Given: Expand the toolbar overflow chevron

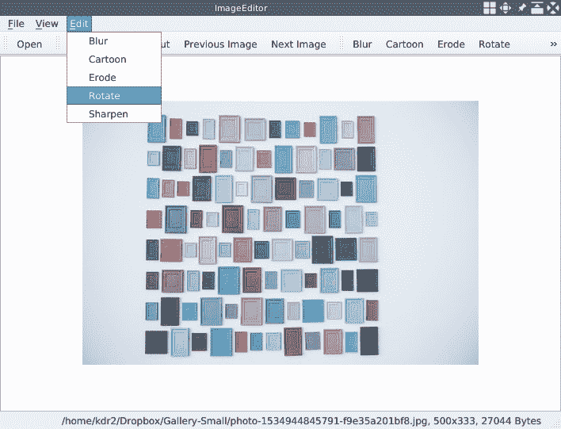Looking at the screenshot, I should (x=553, y=44).
